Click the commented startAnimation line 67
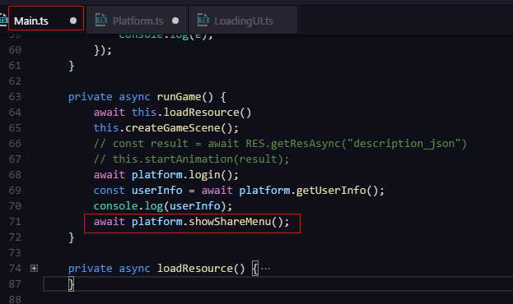Viewport: 513px width, 304px height. pos(191,159)
